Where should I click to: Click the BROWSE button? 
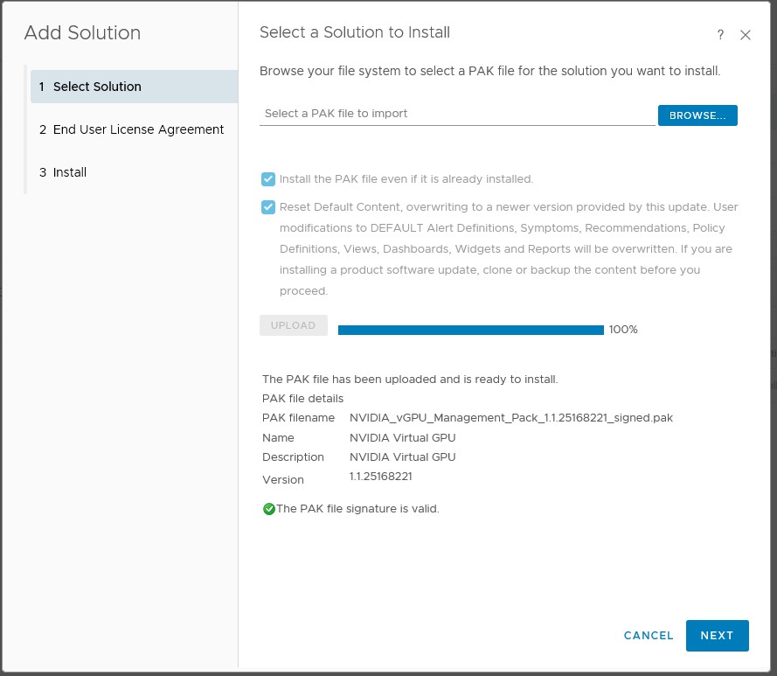coord(697,115)
